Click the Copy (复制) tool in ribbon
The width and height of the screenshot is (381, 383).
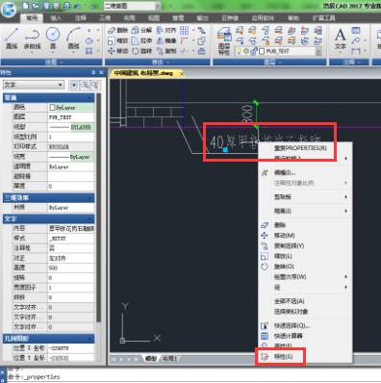point(166,51)
